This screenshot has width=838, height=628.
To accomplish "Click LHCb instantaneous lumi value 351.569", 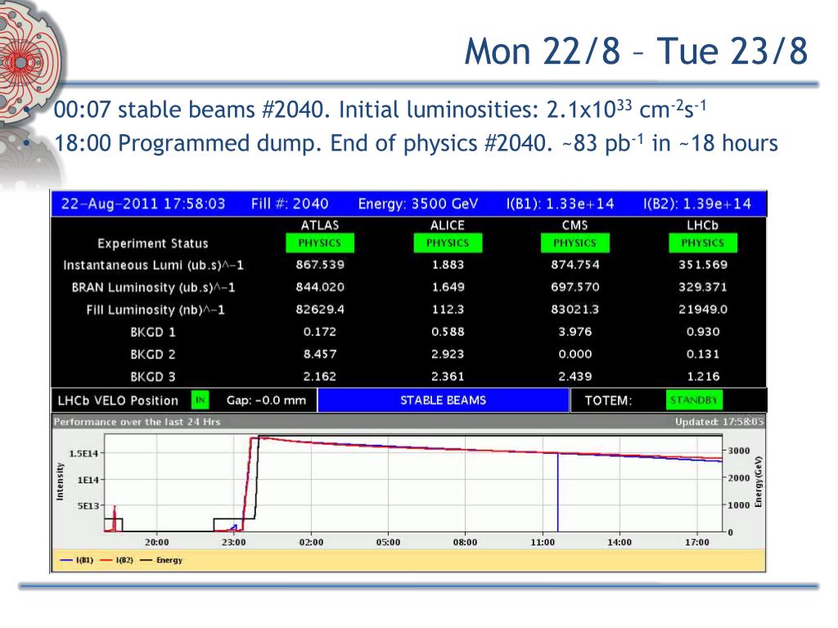I will (x=703, y=265).
